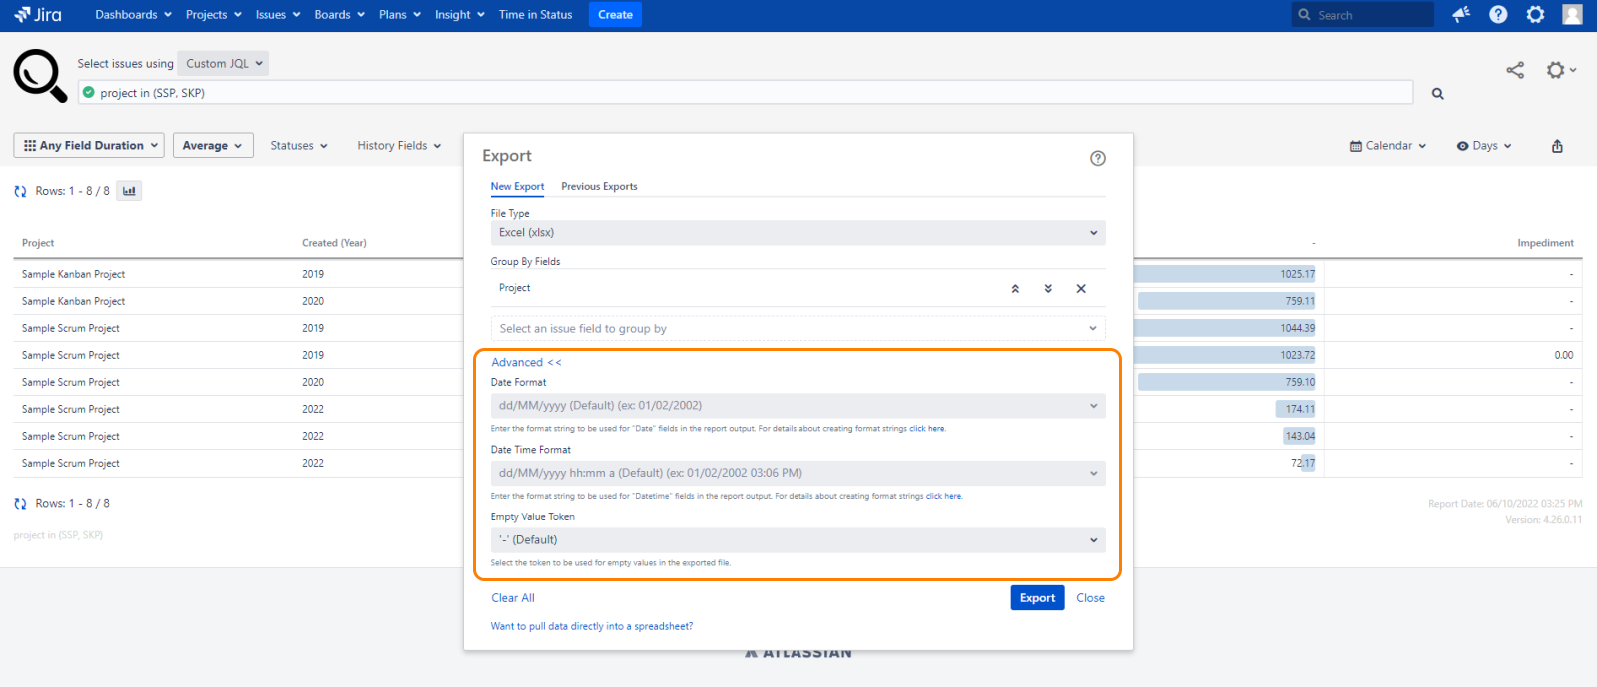The height and width of the screenshot is (687, 1597).
Task: Click the notifications megaphone icon
Action: (x=1461, y=14)
